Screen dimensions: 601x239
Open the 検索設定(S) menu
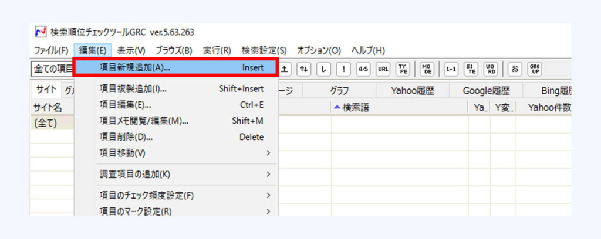264,50
